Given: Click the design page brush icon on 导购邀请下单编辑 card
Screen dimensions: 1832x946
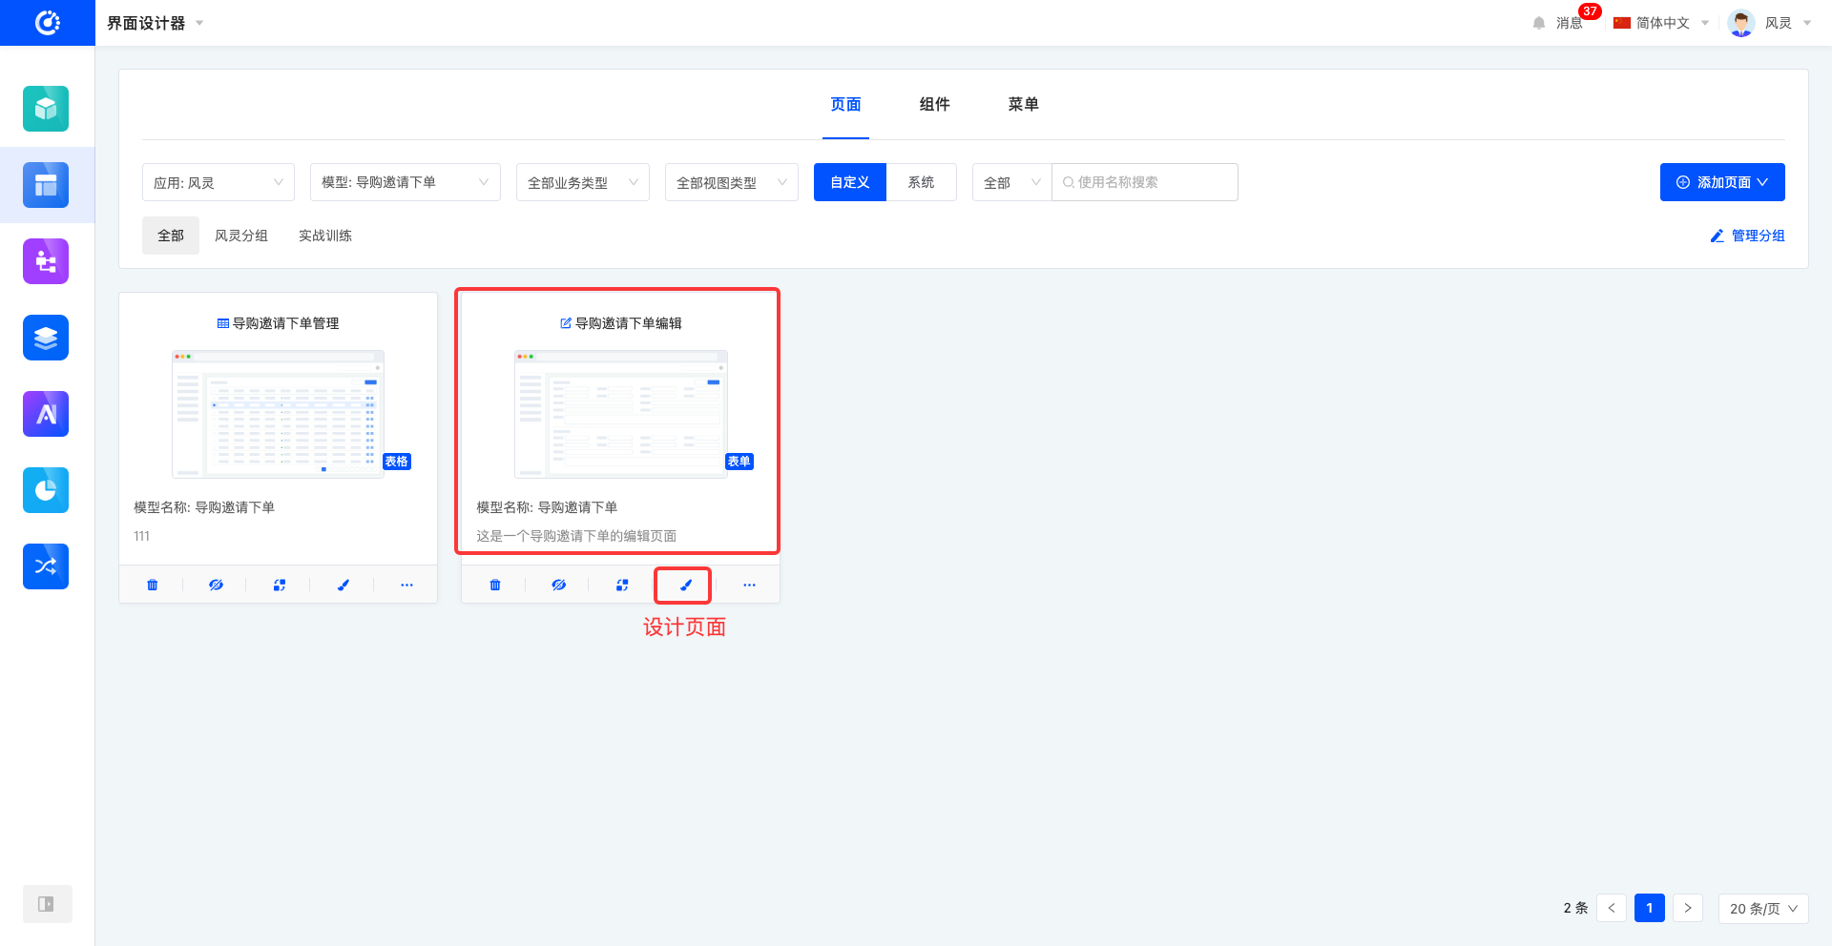Looking at the screenshot, I should pyautogui.click(x=685, y=585).
